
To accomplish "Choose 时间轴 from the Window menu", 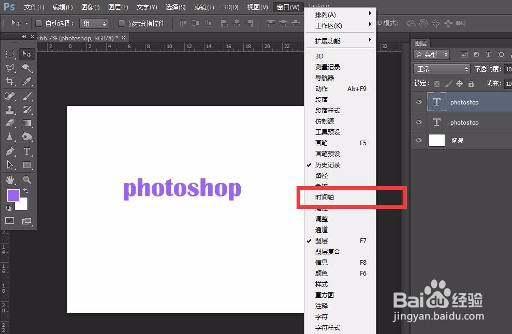I will point(340,197).
